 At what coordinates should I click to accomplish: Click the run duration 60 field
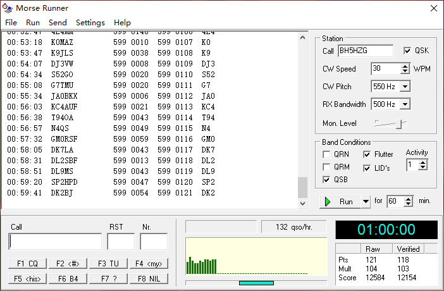pos(395,201)
